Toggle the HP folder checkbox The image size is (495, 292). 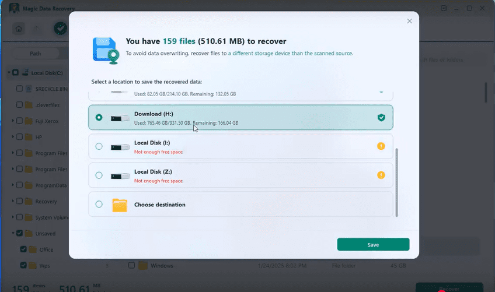click(x=19, y=137)
